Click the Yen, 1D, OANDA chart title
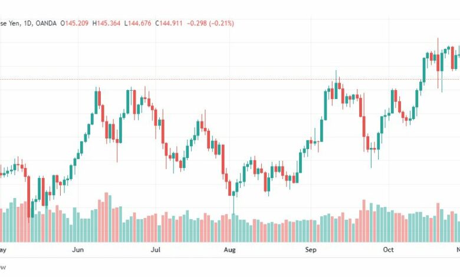This screenshot has width=460, height=277. (28, 23)
